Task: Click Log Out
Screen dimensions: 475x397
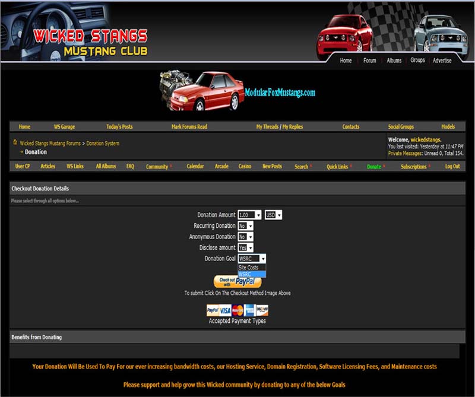Action: 452,166
